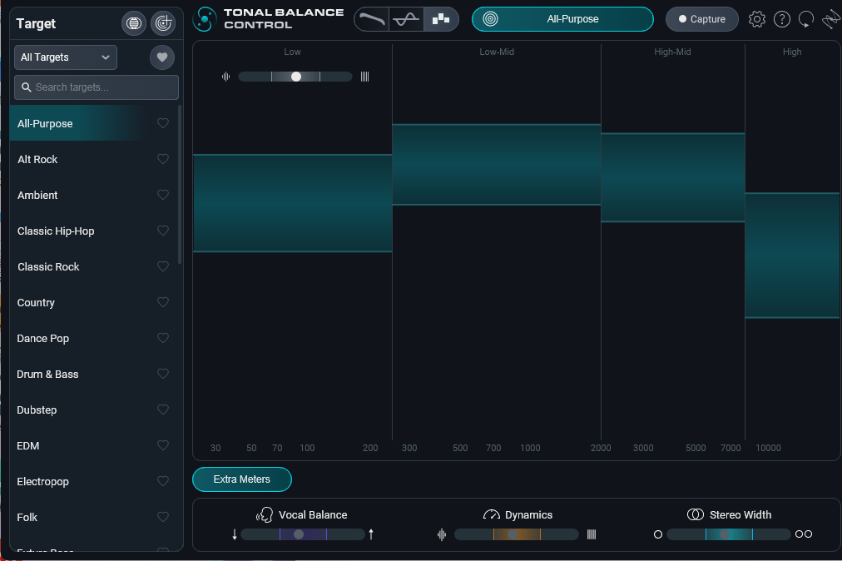Viewport: 842px width, 561px height.
Task: Open help with the question mark icon
Action: pyautogui.click(x=782, y=19)
